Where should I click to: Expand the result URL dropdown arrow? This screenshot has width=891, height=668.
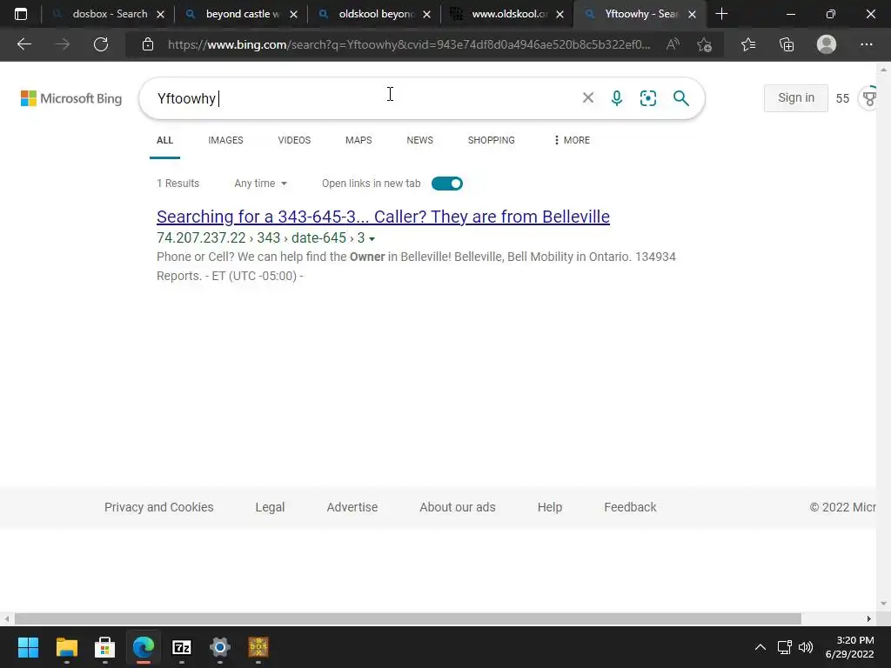click(372, 239)
